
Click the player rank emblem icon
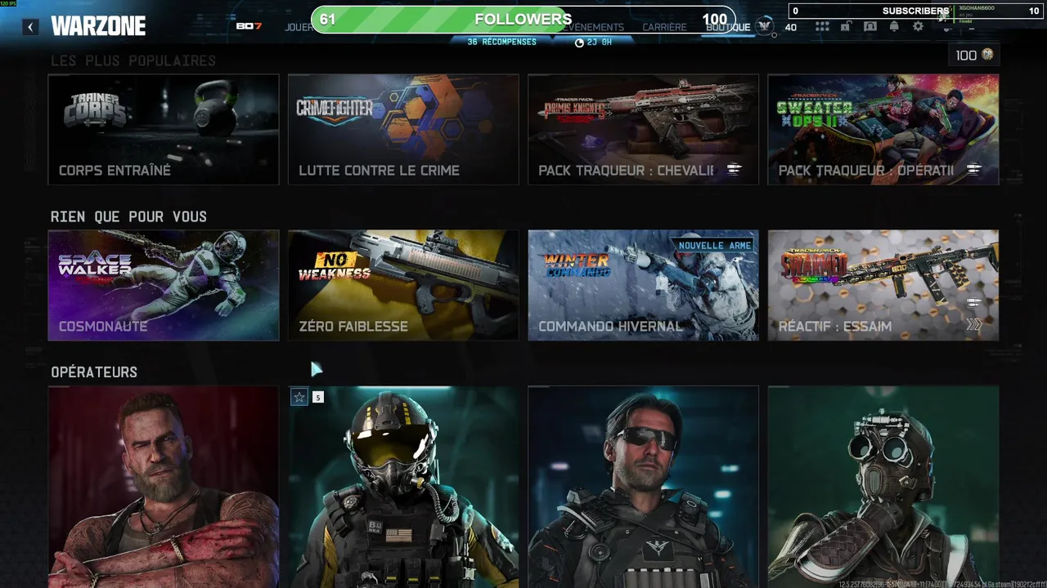(765, 26)
